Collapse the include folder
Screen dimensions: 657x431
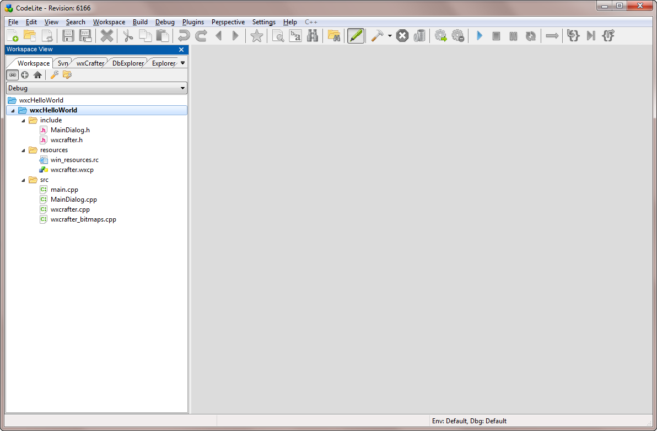[x=24, y=121]
